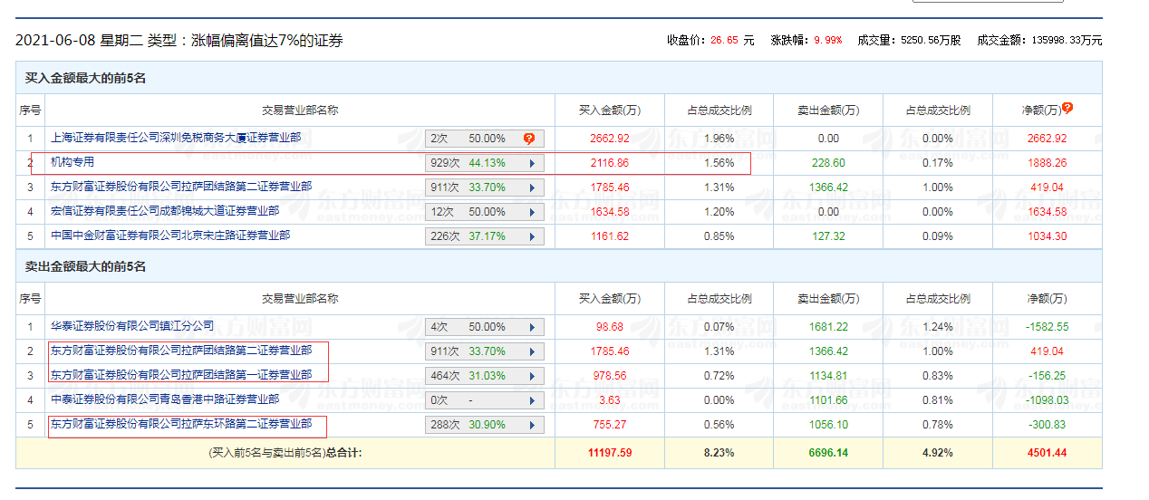Open 东方财富证券拉萨团结路第一证券营业部 link

point(181,375)
